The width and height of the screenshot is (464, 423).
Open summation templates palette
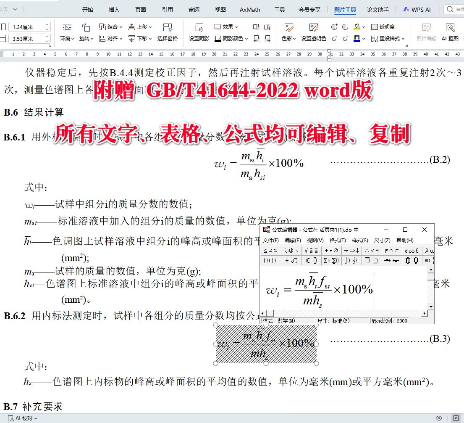coord(331,261)
